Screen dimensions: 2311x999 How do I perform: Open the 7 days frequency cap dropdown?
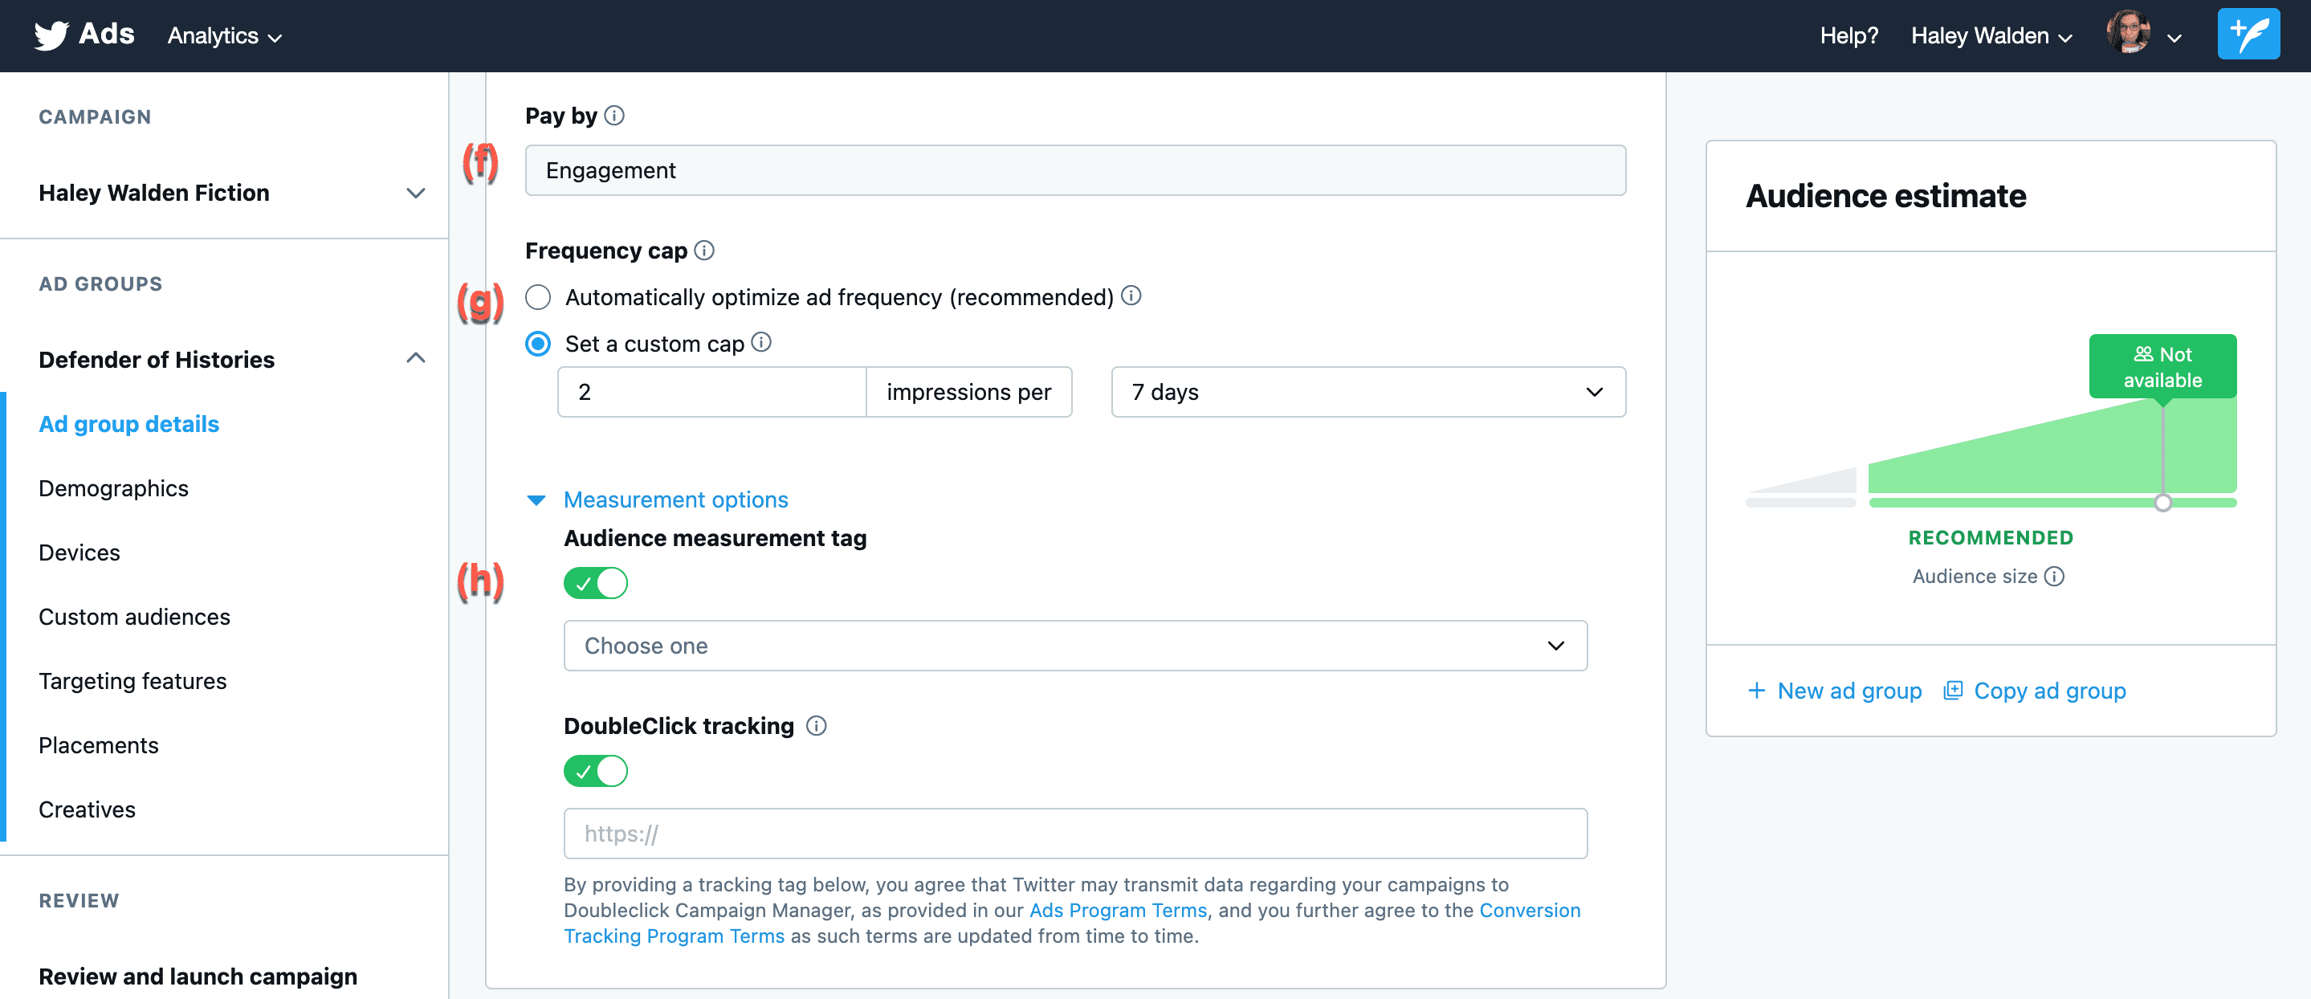1367,392
